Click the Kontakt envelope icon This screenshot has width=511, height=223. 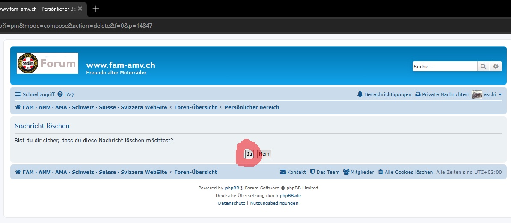point(282,172)
